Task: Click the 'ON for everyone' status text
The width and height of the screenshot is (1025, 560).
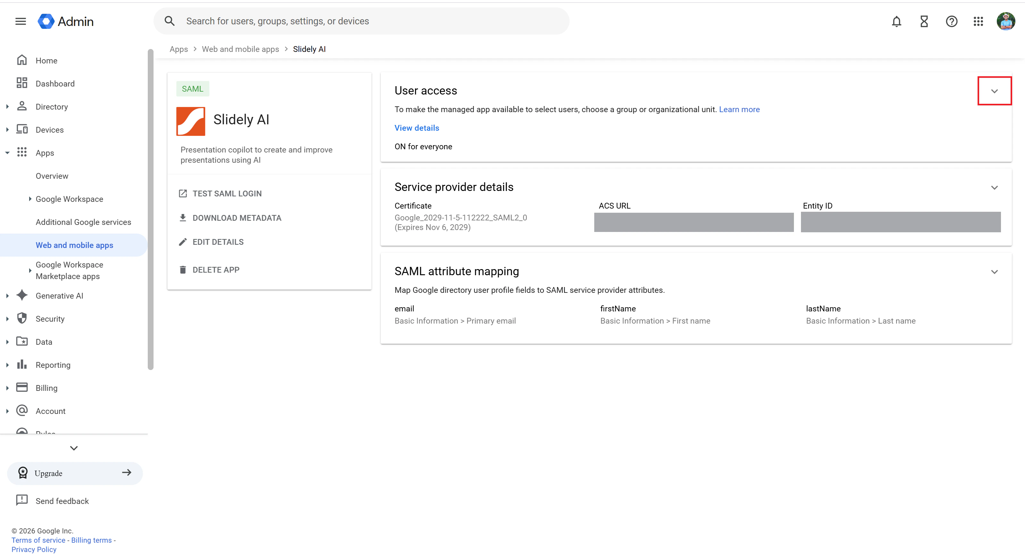Action: [x=423, y=147]
